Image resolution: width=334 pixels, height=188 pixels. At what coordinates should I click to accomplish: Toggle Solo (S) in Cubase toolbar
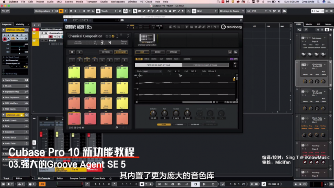[x=75, y=11]
